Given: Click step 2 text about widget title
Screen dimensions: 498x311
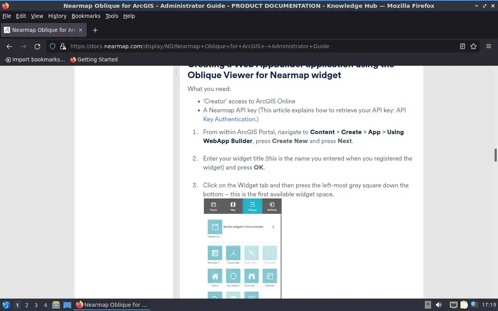Looking at the screenshot, I should point(307,163).
